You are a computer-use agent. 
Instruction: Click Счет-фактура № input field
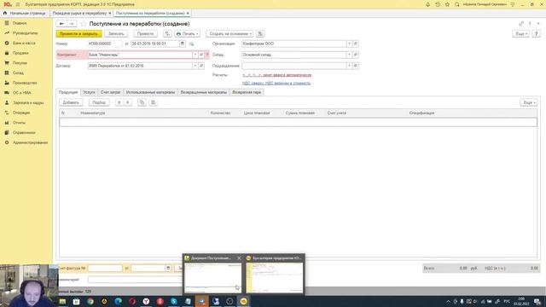pos(105,268)
